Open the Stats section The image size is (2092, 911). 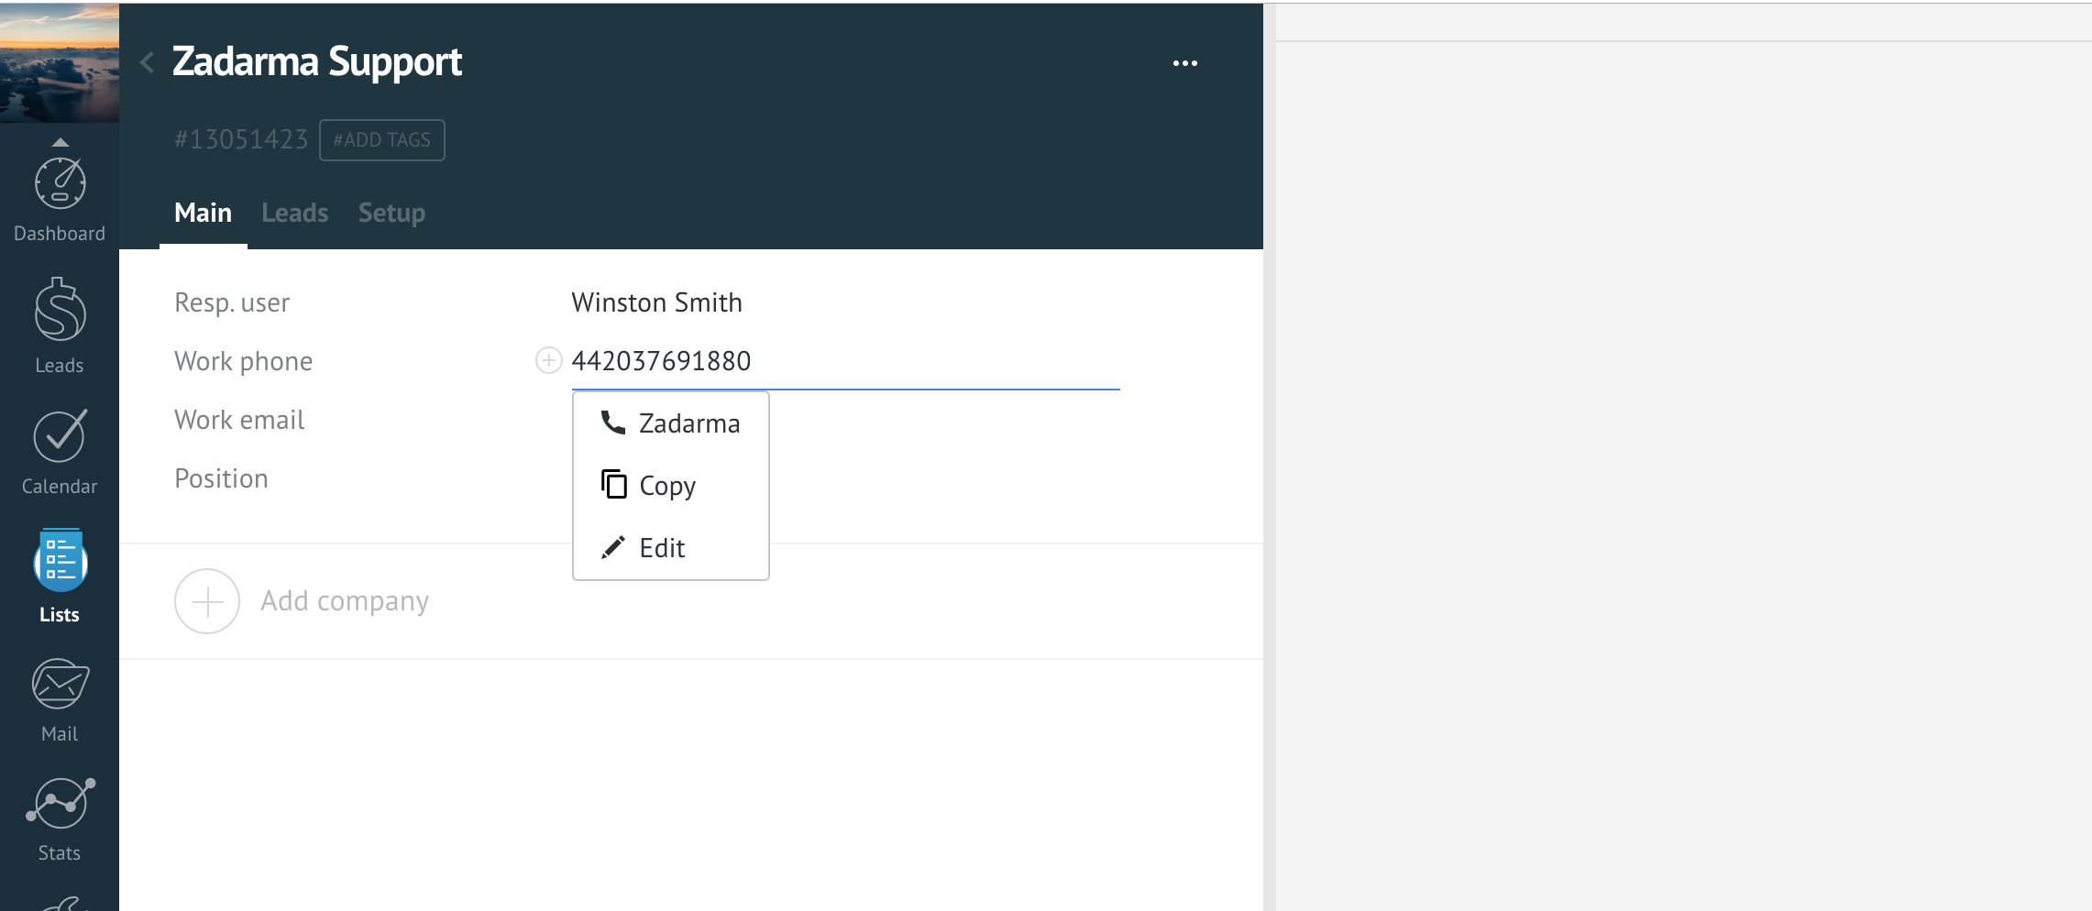point(60,819)
